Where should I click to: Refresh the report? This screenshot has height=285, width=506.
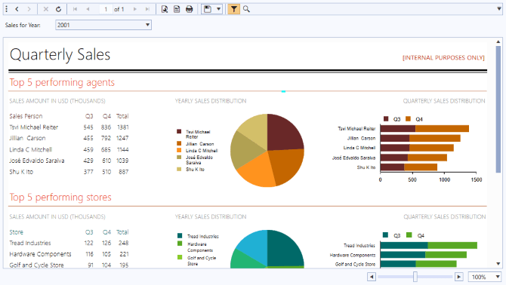click(58, 9)
